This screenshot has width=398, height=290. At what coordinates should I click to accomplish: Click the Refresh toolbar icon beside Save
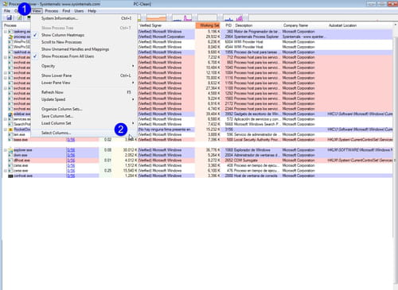(x=19, y=17)
